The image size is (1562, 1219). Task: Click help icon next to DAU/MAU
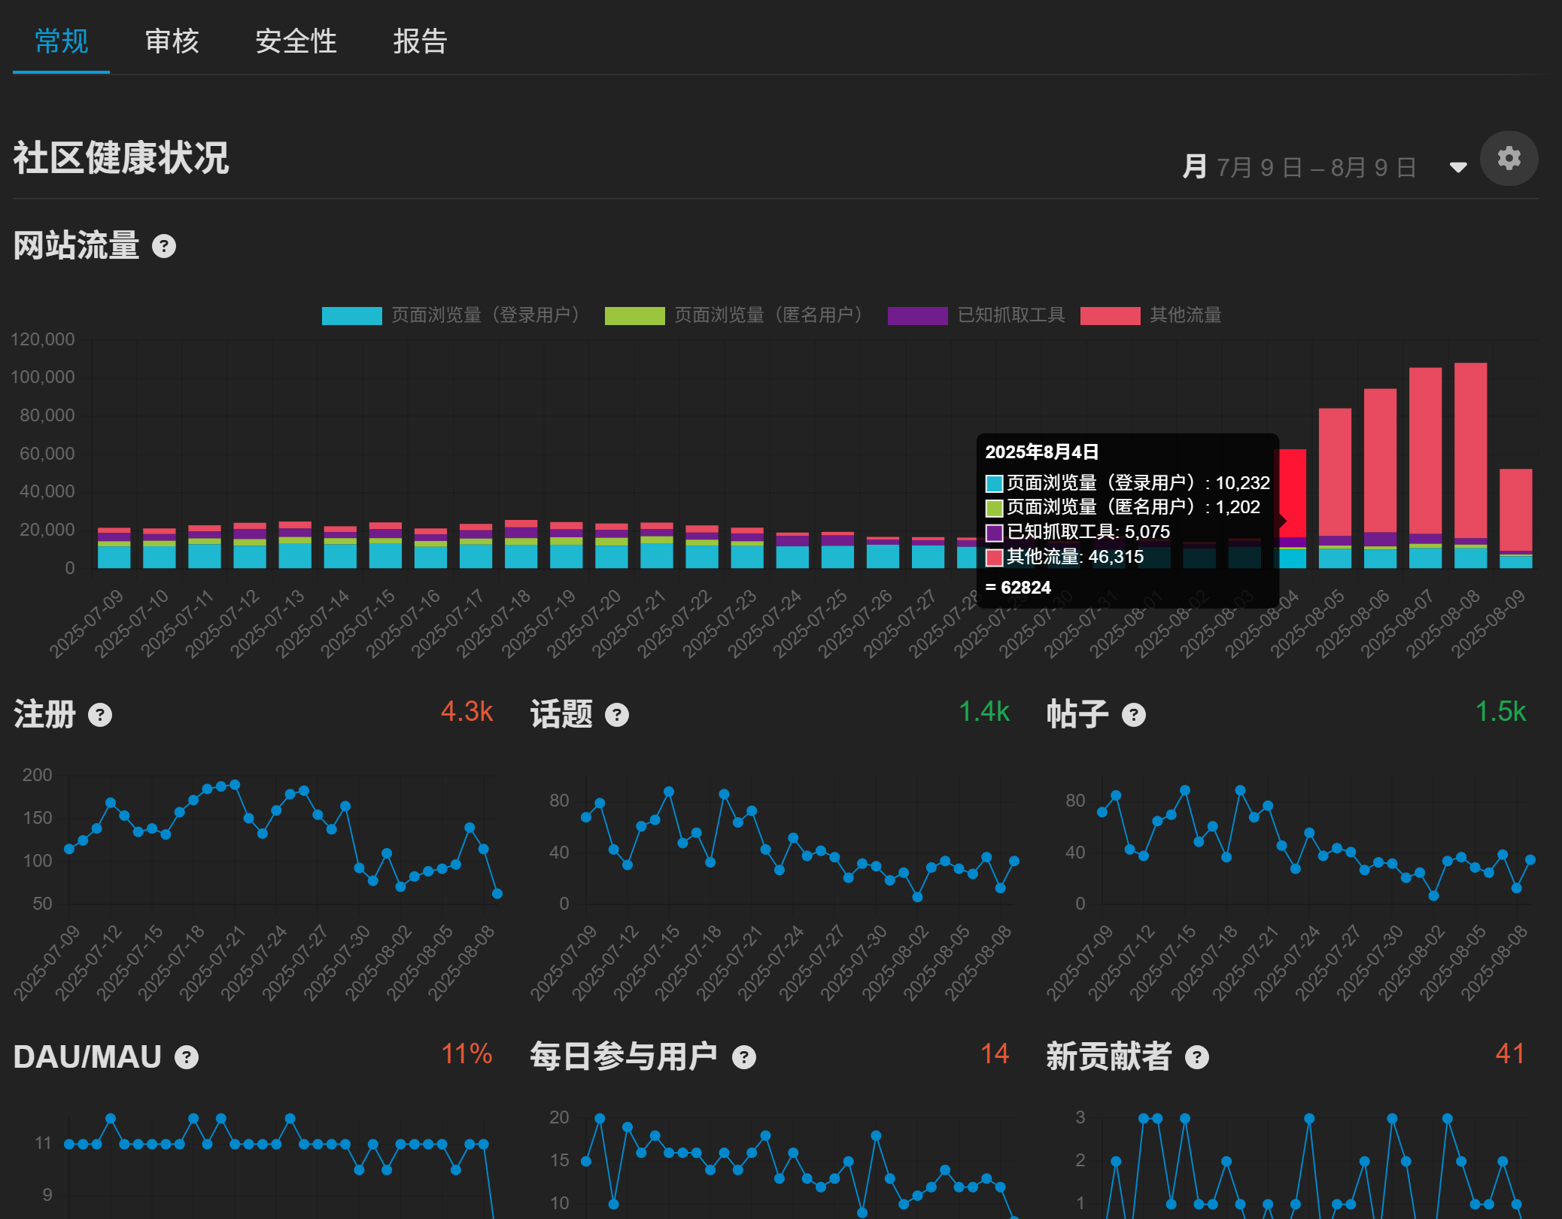[x=187, y=1057]
